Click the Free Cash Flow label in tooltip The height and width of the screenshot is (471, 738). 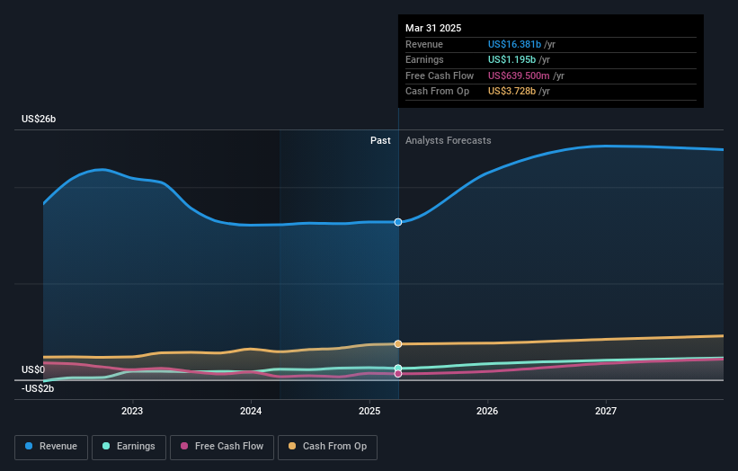click(x=440, y=76)
